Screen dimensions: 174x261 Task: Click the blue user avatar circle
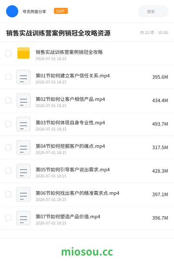[12, 11]
